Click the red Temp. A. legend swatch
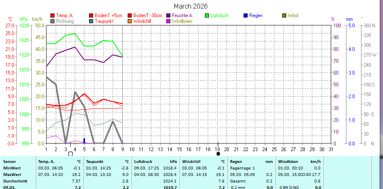Screen dimensions: 383x189 pos(52,15)
